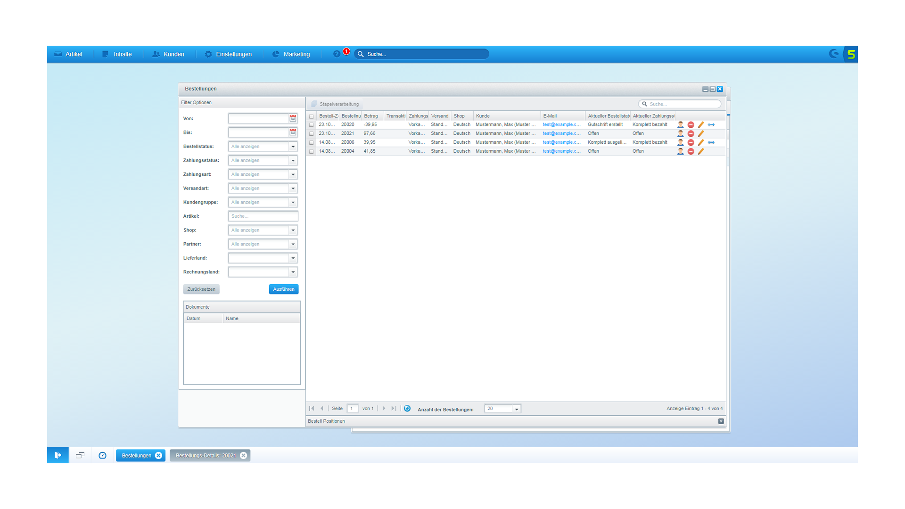The height and width of the screenshot is (509, 905).
Task: Check the box for order 20020
Action: (311, 125)
